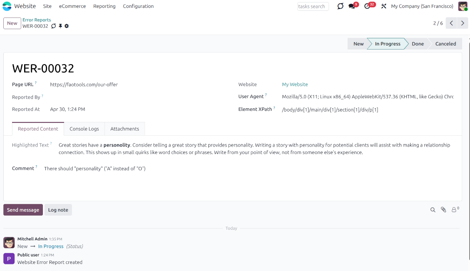Viewport: 470px width, 271px height.
Task: Select the In Progress stage indicator
Action: (387, 43)
